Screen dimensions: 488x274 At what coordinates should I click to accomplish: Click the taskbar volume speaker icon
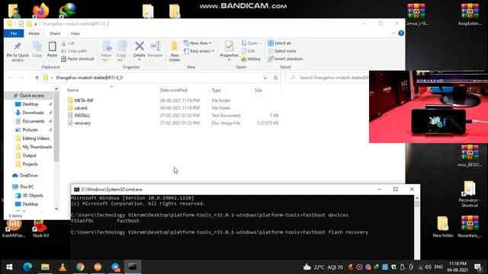click(x=428, y=267)
